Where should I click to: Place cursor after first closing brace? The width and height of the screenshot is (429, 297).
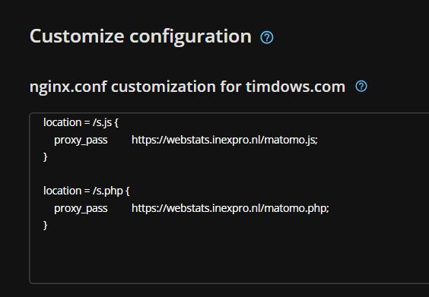tap(48, 156)
